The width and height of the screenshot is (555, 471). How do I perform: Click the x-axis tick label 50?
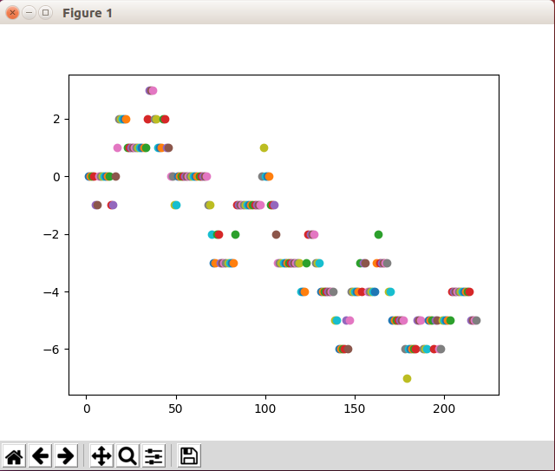(x=175, y=409)
